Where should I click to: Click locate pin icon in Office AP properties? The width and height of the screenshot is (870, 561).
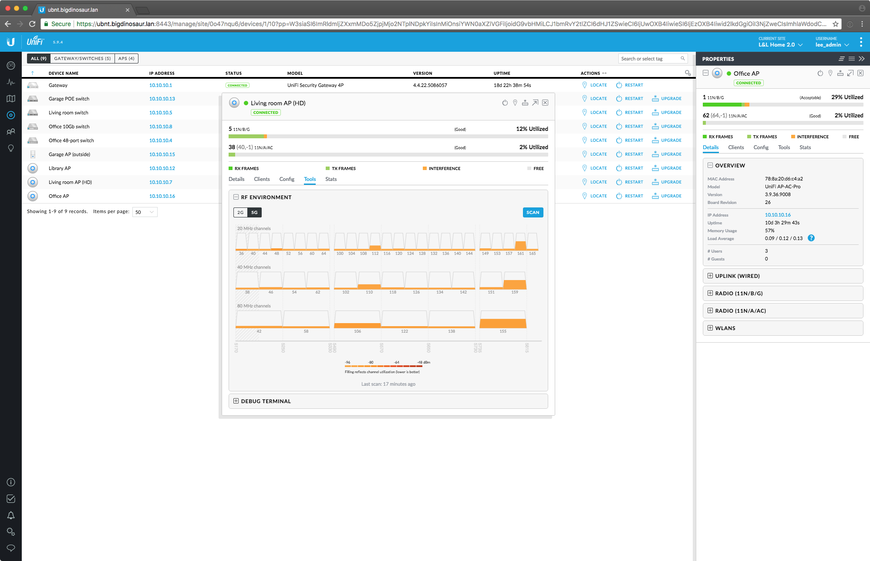click(830, 73)
